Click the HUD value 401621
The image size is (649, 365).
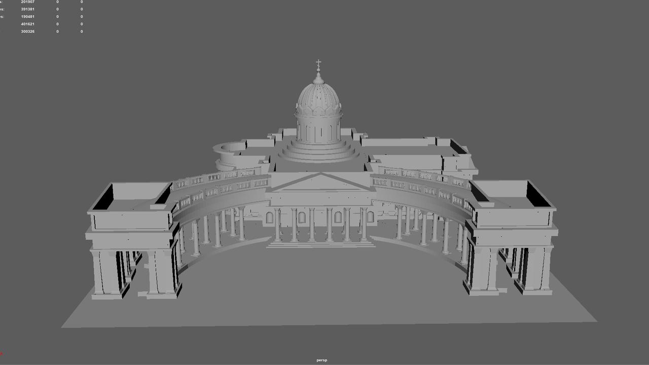pos(28,24)
